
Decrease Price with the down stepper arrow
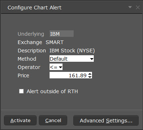click(90, 77)
